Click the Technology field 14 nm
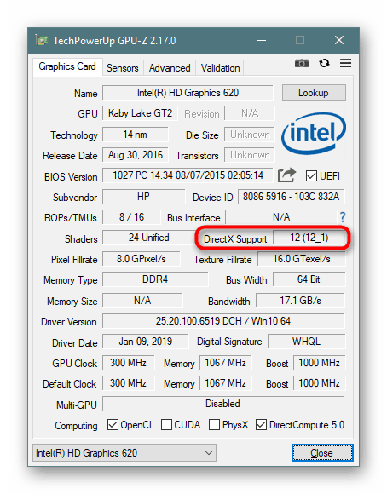The height and width of the screenshot is (494, 387). coord(135,135)
